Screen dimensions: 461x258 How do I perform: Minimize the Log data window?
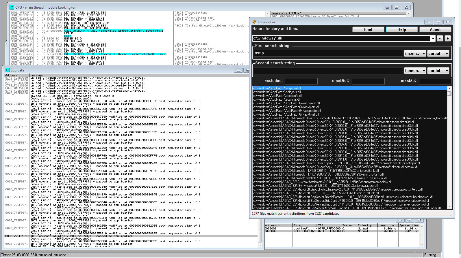238,70
